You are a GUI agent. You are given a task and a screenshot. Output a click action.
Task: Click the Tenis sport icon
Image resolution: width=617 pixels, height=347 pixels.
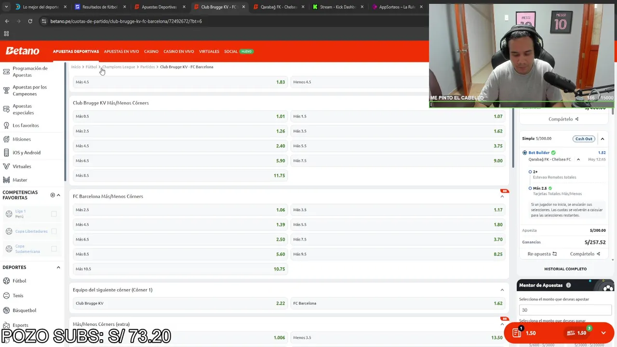point(6,295)
